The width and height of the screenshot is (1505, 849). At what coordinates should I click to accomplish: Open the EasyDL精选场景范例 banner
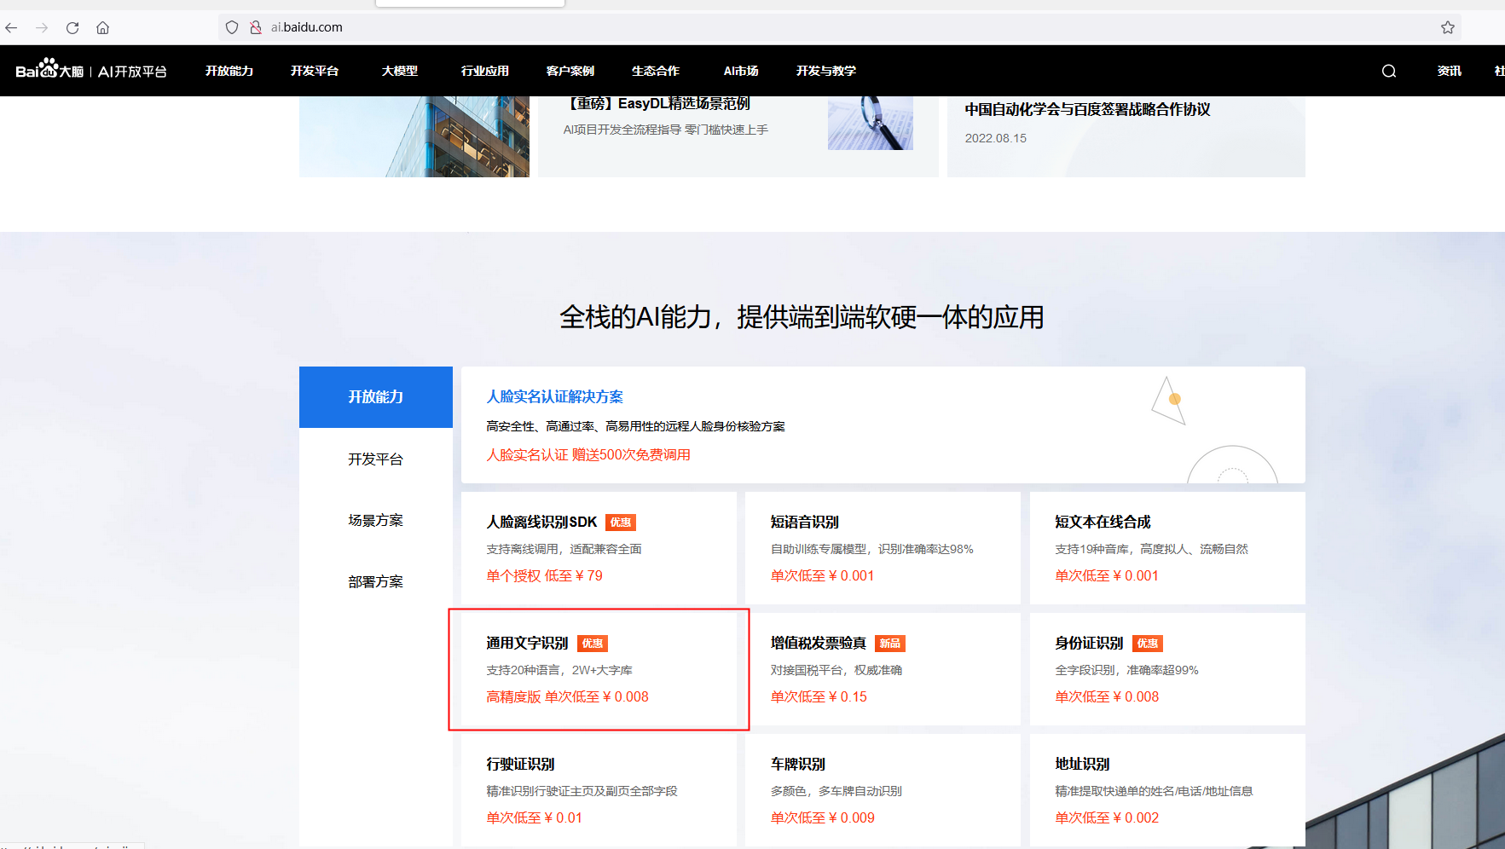[x=738, y=136]
